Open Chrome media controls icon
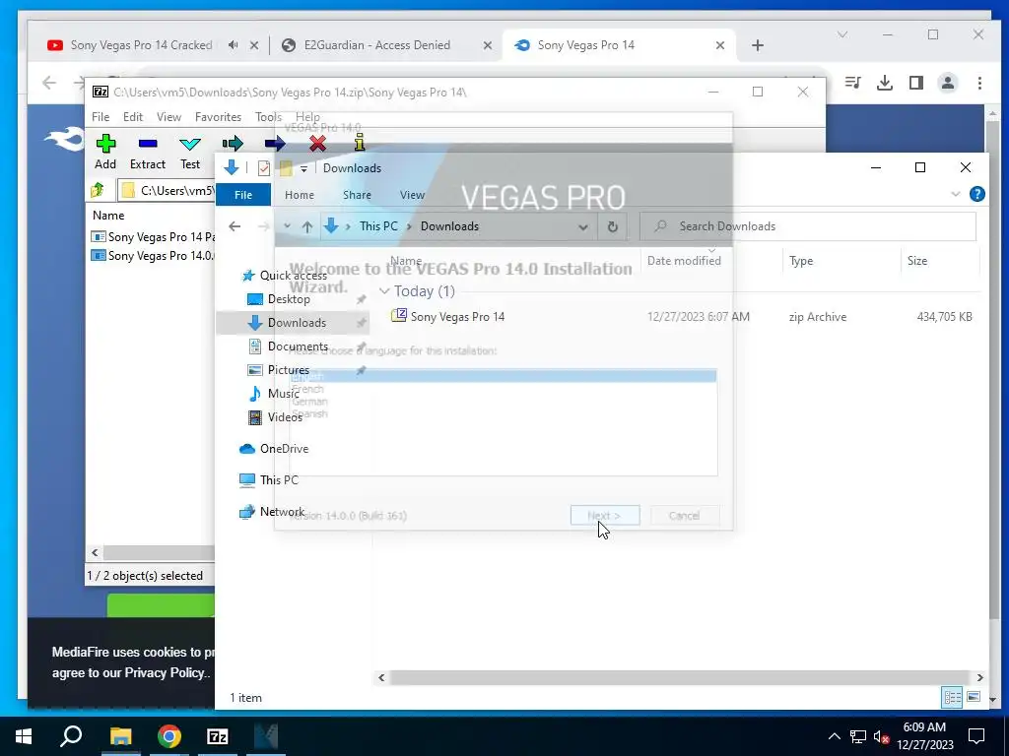This screenshot has width=1009, height=756. tap(852, 83)
